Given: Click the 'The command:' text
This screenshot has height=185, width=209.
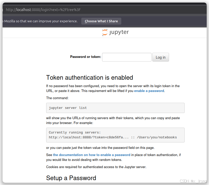Looking at the screenshot, I should pyautogui.click(x=57, y=98).
